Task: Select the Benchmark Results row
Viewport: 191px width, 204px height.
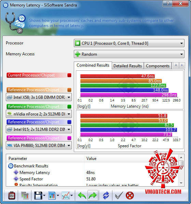Action: pyautogui.click(x=92, y=166)
